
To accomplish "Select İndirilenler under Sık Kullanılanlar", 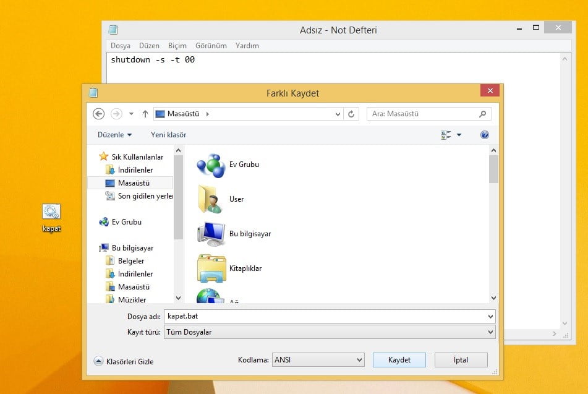I will (135, 170).
